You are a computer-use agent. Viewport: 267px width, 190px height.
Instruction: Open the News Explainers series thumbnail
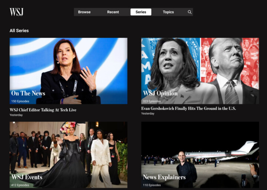(200, 155)
